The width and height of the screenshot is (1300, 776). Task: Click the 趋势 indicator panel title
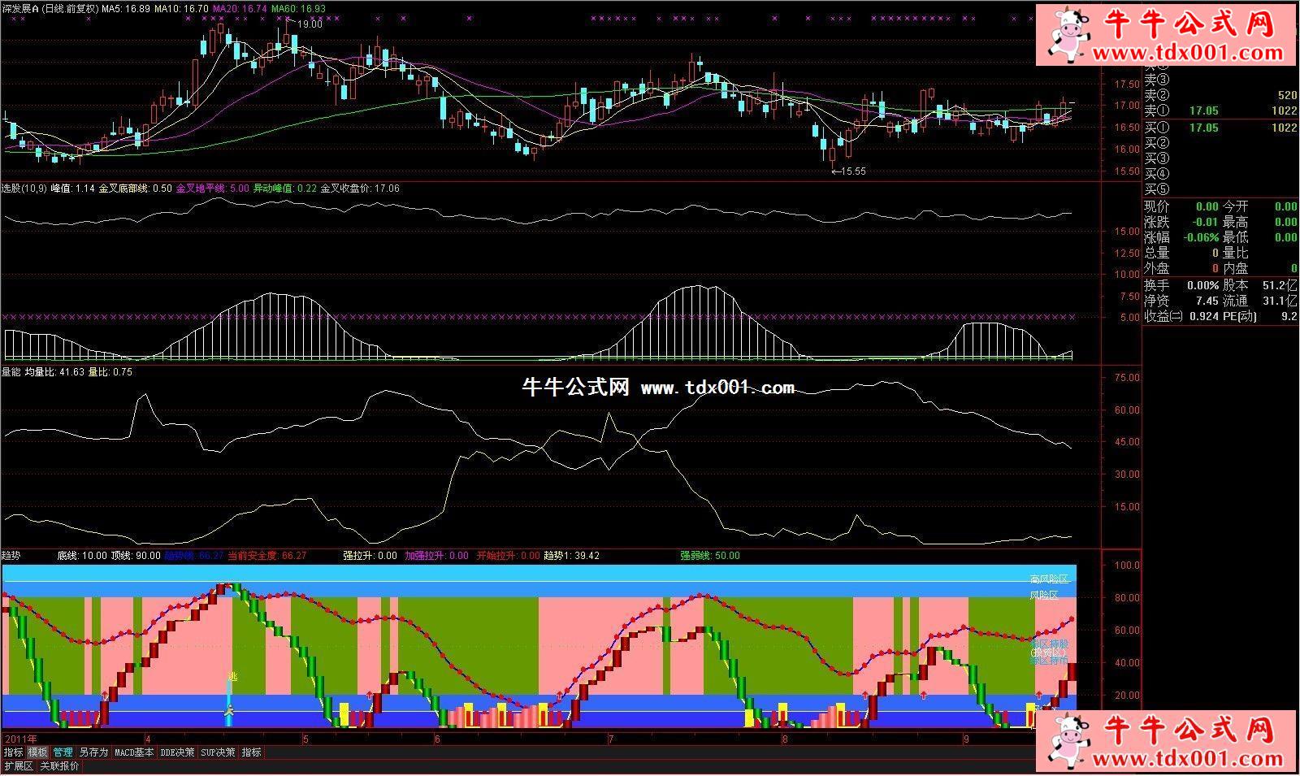[x=11, y=556]
